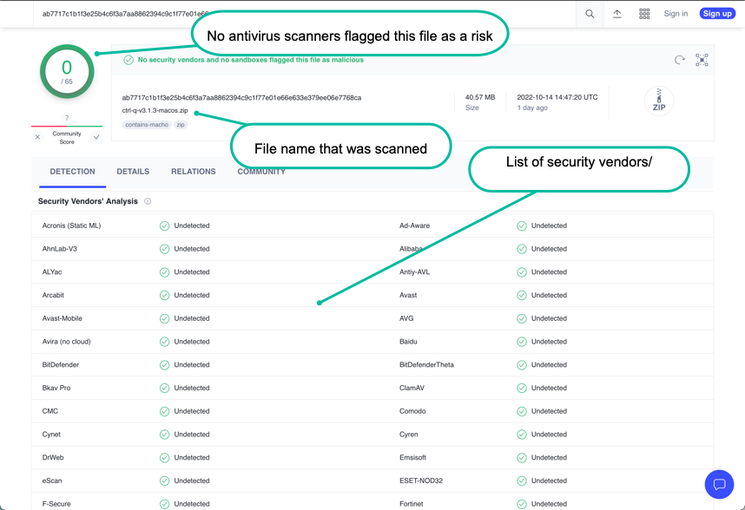Switch to the DETAILS tab
This screenshot has width=745, height=510.
pos(132,171)
